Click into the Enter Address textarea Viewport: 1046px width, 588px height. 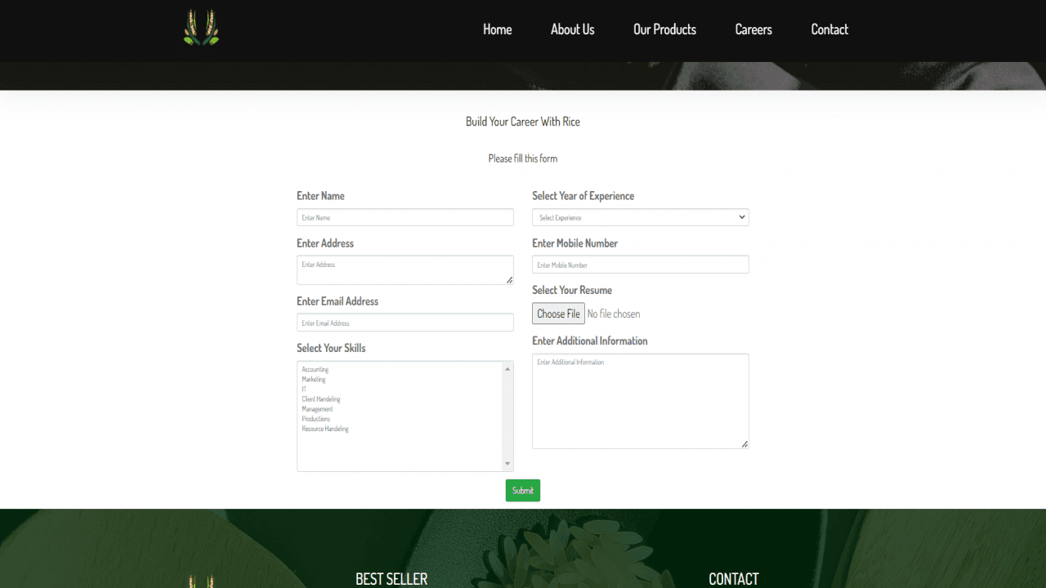tap(405, 269)
